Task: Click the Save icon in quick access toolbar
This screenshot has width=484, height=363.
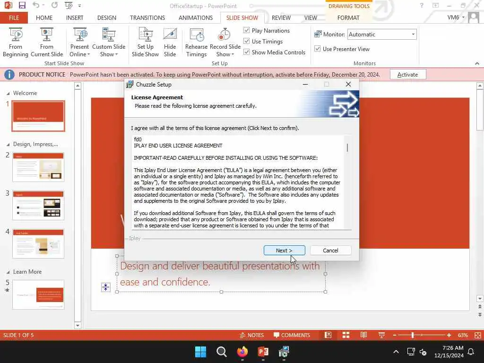Action: click(22, 5)
